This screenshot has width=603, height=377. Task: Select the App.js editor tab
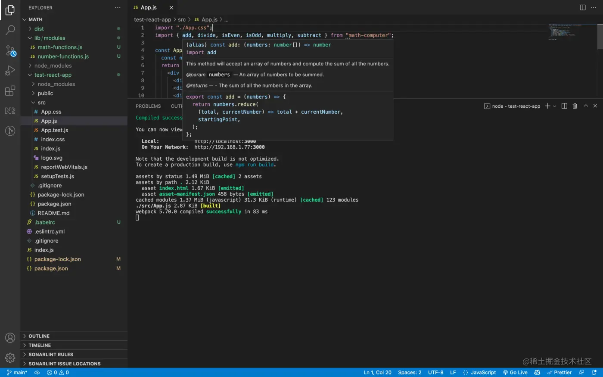click(154, 8)
